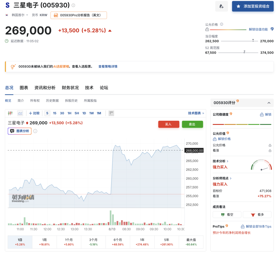Click the company health color bar

(x=242, y=124)
